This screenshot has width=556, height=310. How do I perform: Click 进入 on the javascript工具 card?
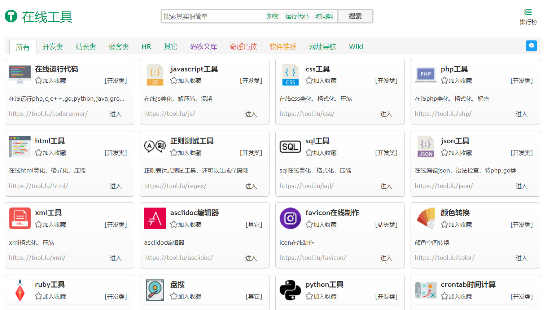pos(251,114)
